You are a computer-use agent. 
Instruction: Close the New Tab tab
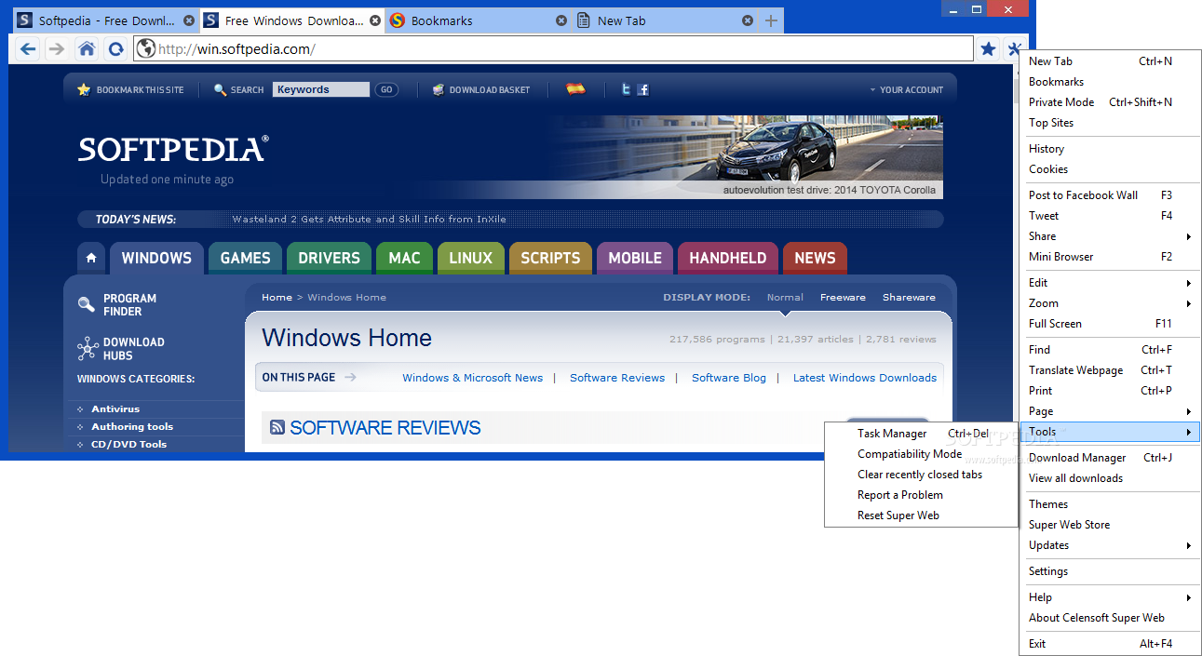(748, 20)
